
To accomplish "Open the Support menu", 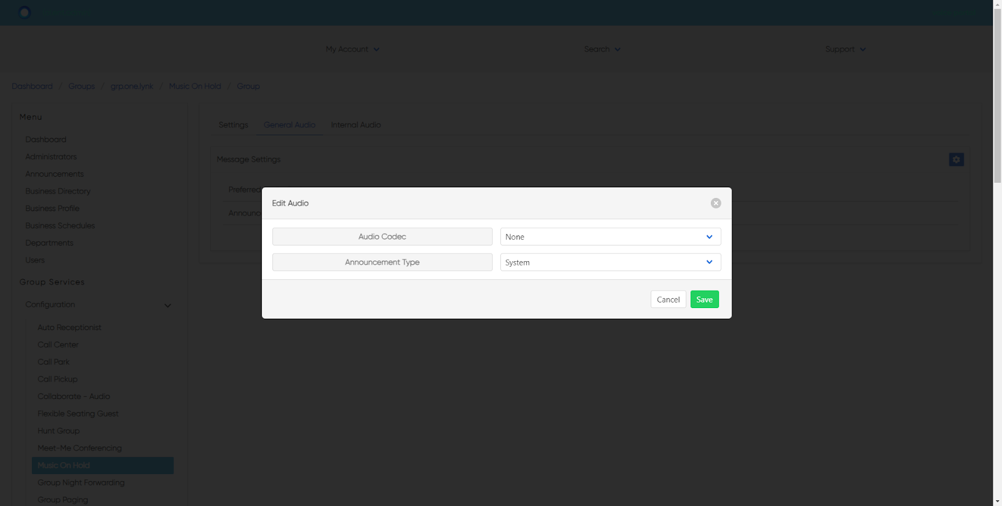I will 845,49.
